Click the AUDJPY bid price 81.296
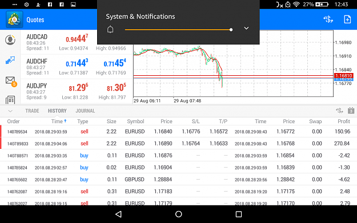 [78, 87]
